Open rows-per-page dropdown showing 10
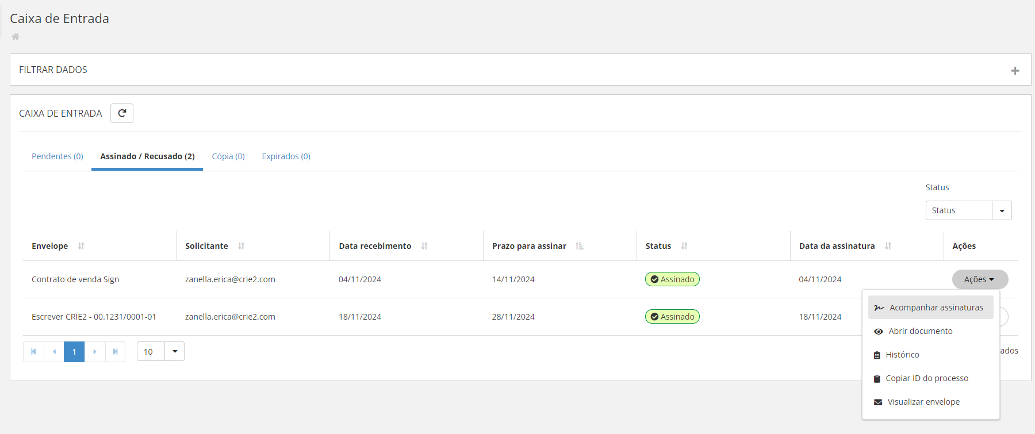 click(174, 352)
